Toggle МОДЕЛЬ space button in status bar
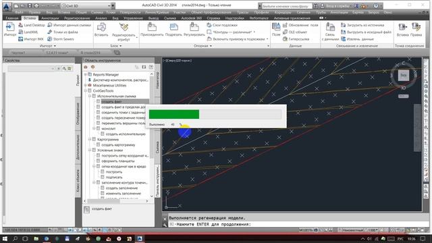432x243 pixels. (x=306, y=230)
